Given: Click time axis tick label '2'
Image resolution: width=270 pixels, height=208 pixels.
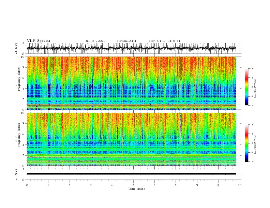Looking at the screenshot, I should (x=70, y=185).
